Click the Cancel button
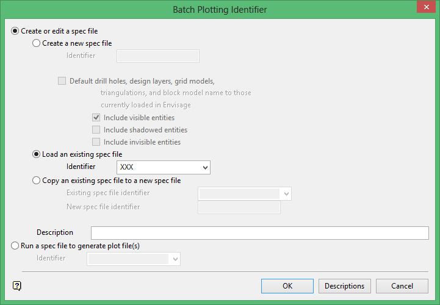The height and width of the screenshot is (305, 440). [x=402, y=286]
